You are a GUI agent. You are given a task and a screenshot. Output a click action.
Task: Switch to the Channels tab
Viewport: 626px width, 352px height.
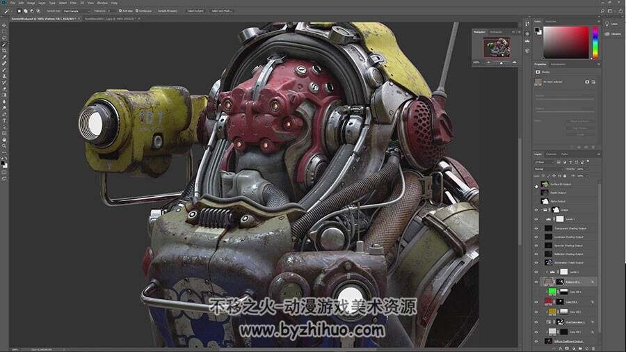(x=551, y=154)
